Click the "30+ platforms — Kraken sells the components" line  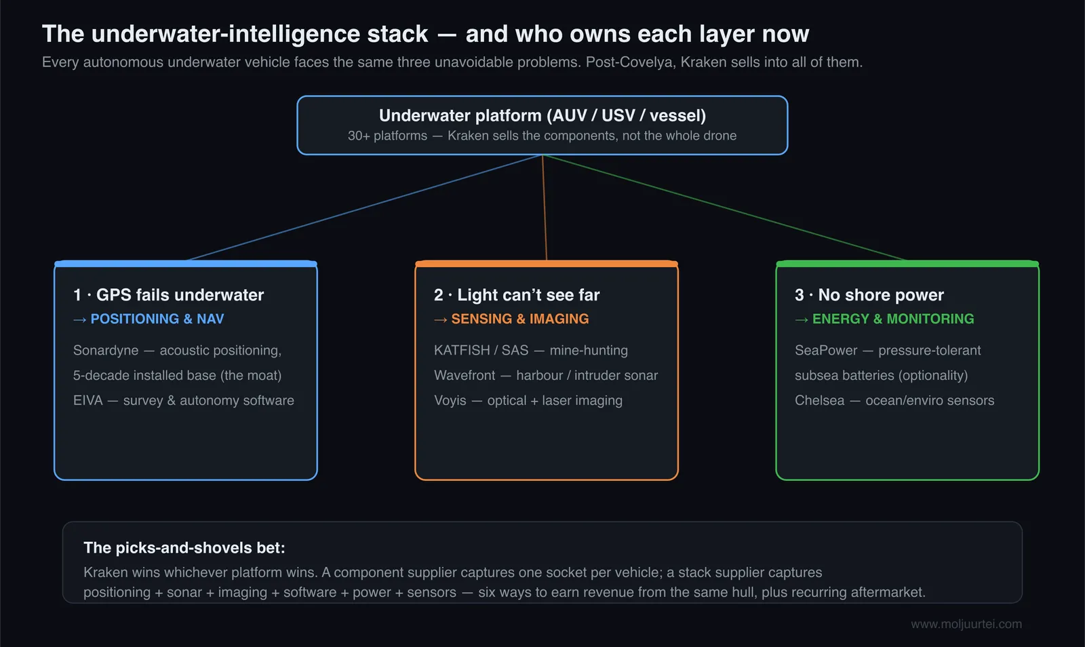[542, 136]
